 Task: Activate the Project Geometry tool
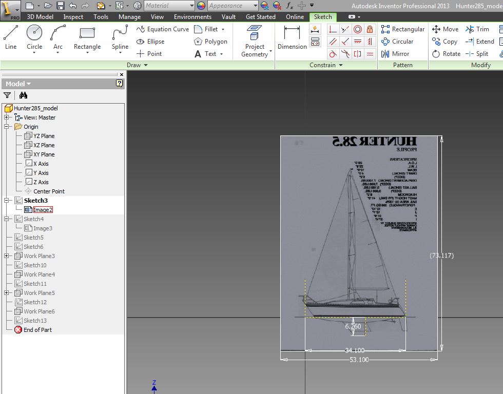point(255,42)
